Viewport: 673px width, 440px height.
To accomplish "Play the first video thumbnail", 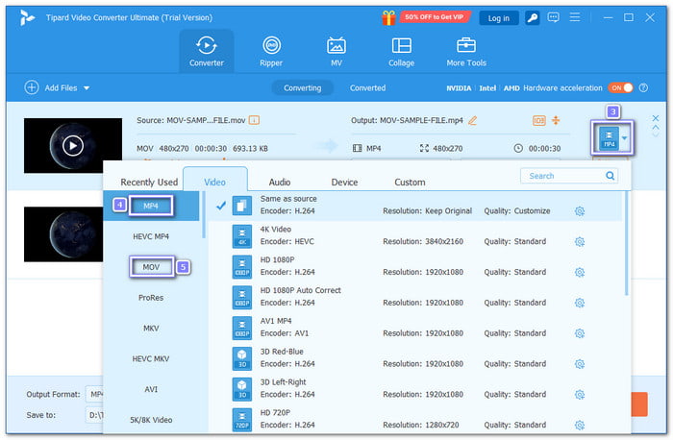I will tap(73, 146).
